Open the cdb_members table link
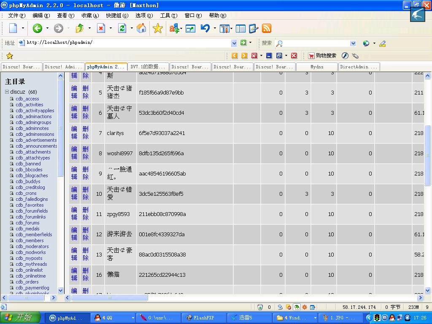 30,240
